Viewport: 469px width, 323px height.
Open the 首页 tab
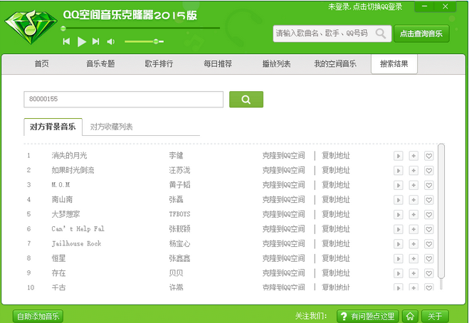click(x=41, y=64)
